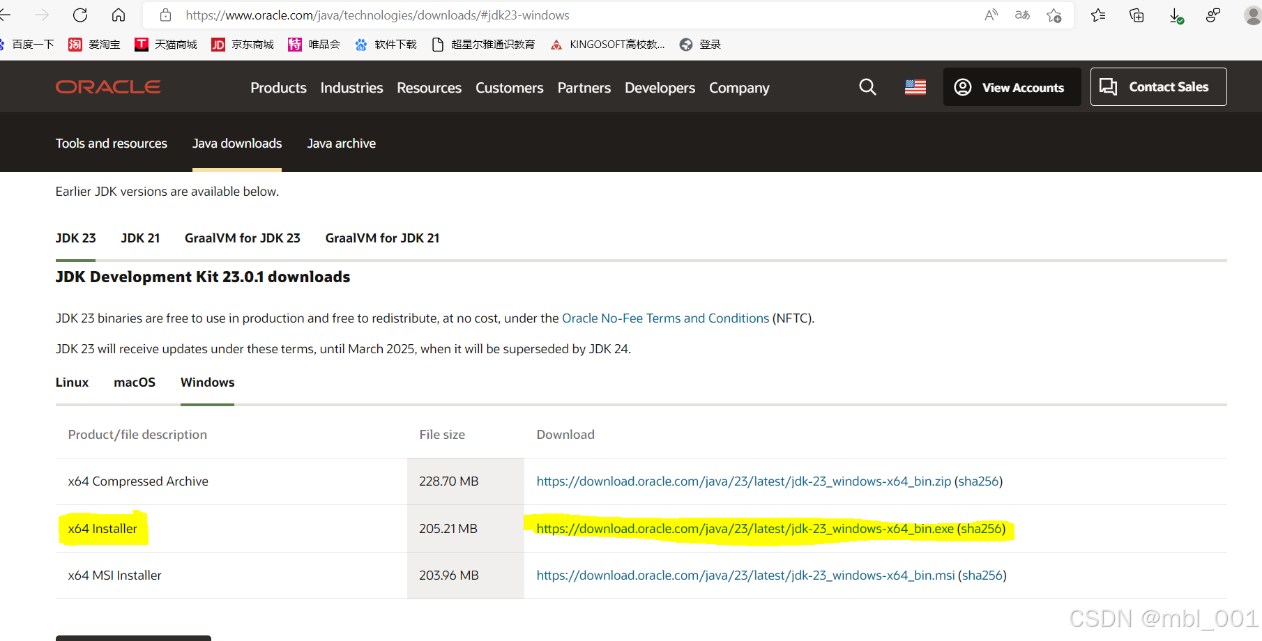Viewport: 1262px width, 641px height.
Task: Switch to the JDK 23 tab
Action: (75, 238)
